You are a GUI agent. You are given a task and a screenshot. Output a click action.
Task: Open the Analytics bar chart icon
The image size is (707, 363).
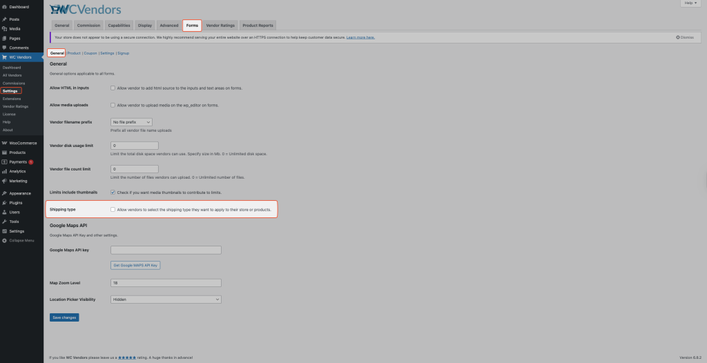(x=5, y=171)
